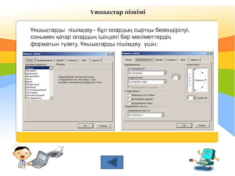Viewport: 235px width, 176px height.
Task: Open Граница tab in left dialog
Action: tap(72, 60)
